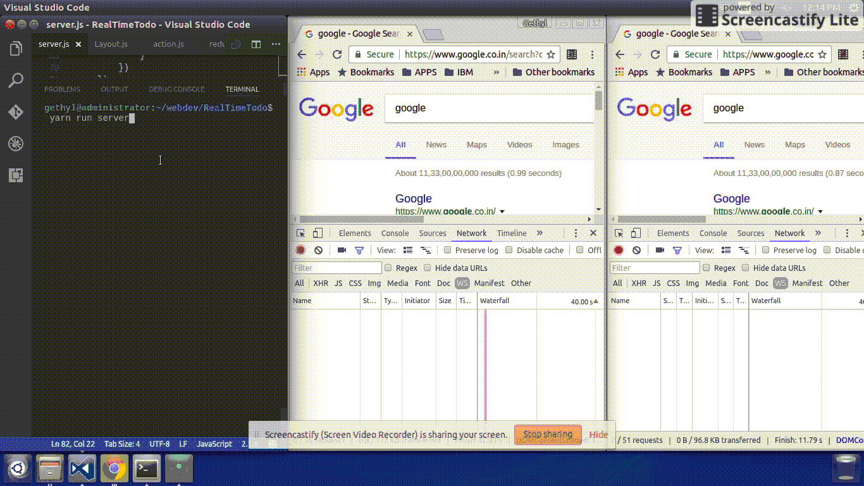864x486 pixels.
Task: Select large request rows view icon in left DevTools
Action: (x=408, y=251)
